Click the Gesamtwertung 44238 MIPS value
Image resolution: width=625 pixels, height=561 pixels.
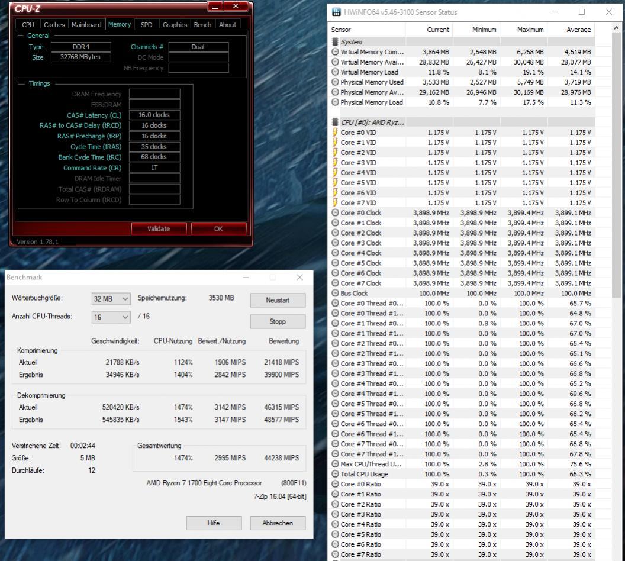[x=281, y=458]
